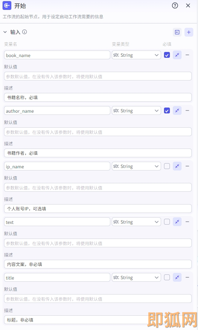Uncheck the required box for book_name
The height and width of the screenshot is (330, 198).
pos(167,55)
